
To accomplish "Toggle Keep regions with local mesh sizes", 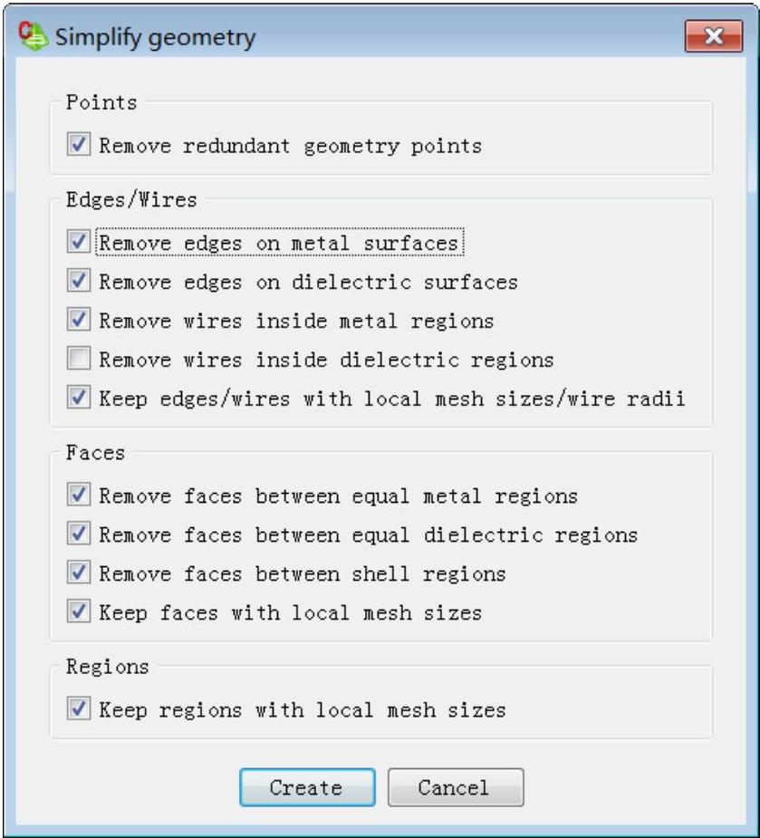I will [x=79, y=708].
